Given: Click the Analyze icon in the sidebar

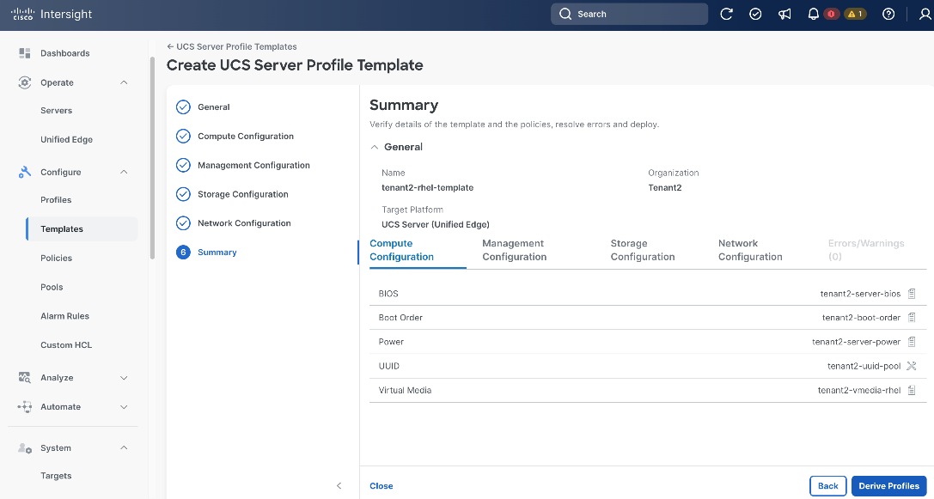Looking at the screenshot, I should click(x=24, y=378).
